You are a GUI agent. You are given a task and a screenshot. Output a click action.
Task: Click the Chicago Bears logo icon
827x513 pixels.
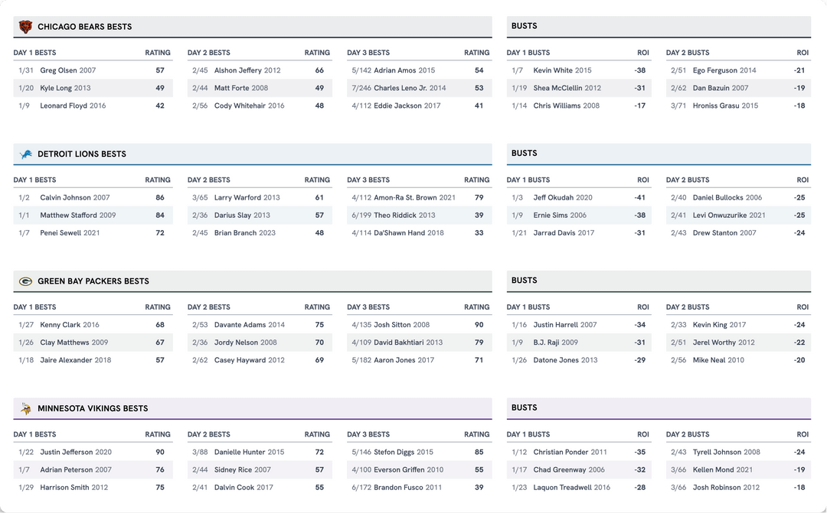25,27
